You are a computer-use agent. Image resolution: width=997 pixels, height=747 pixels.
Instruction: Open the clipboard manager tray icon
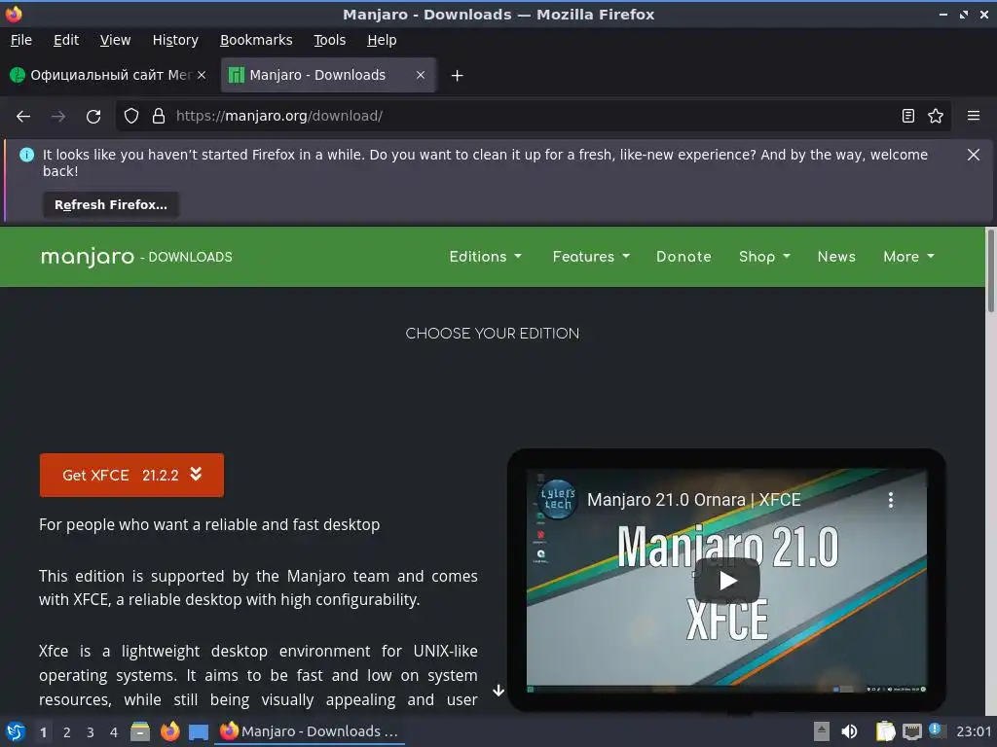(885, 731)
